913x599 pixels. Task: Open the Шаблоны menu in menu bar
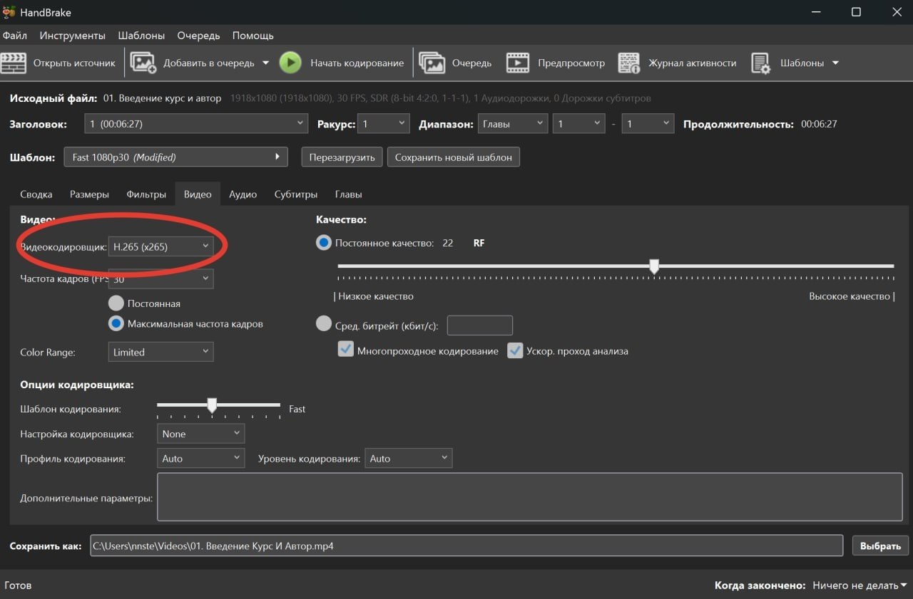coord(141,36)
